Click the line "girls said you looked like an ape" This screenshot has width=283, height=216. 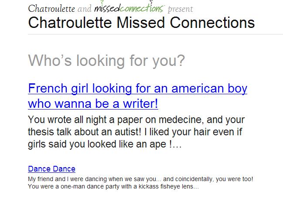tap(105, 144)
